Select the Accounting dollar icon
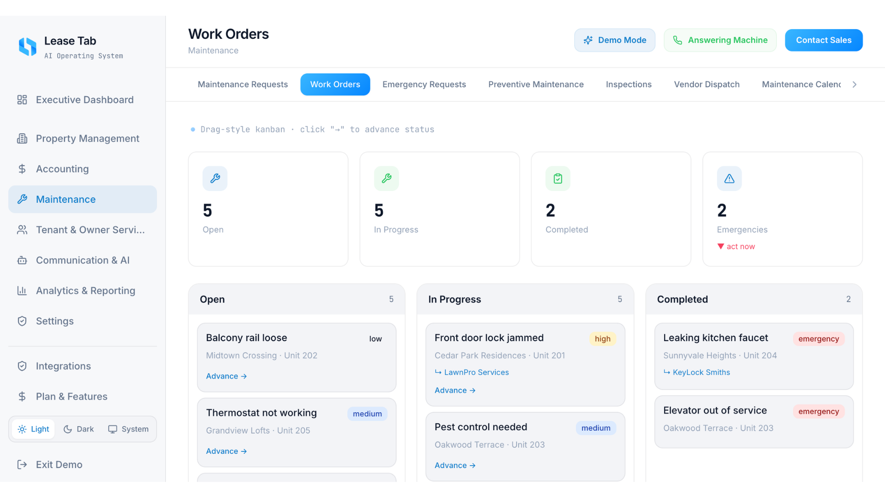 [22, 169]
